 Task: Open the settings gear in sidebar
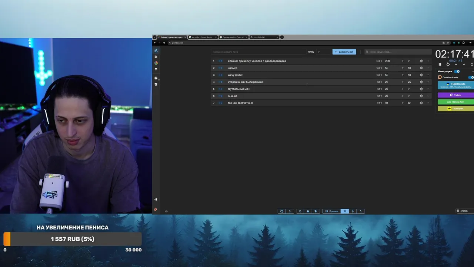pyautogui.click(x=156, y=57)
